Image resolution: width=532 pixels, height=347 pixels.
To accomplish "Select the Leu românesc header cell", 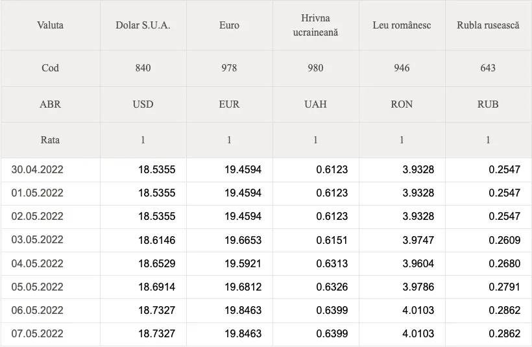I will (x=402, y=25).
